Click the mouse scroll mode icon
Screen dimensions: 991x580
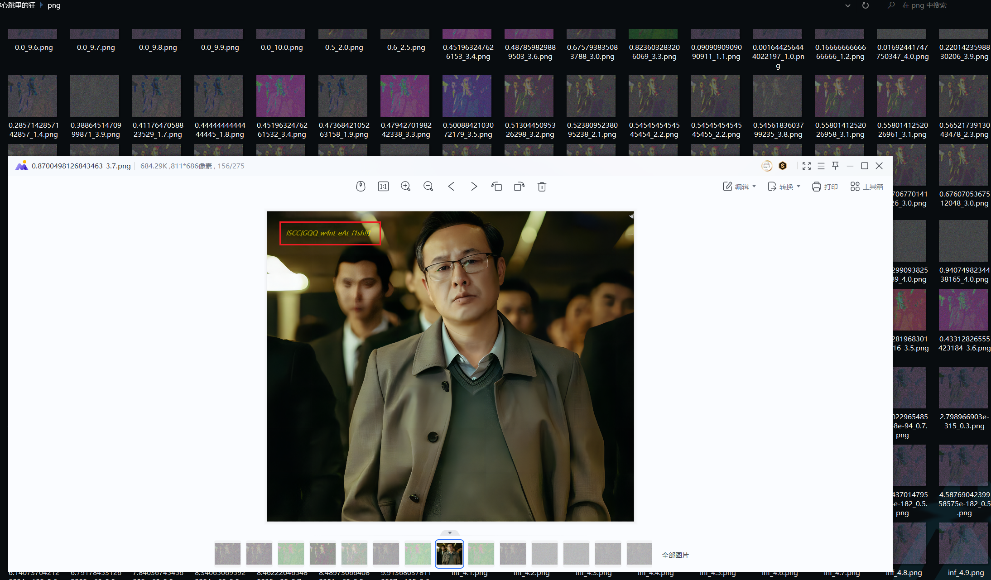pos(361,187)
